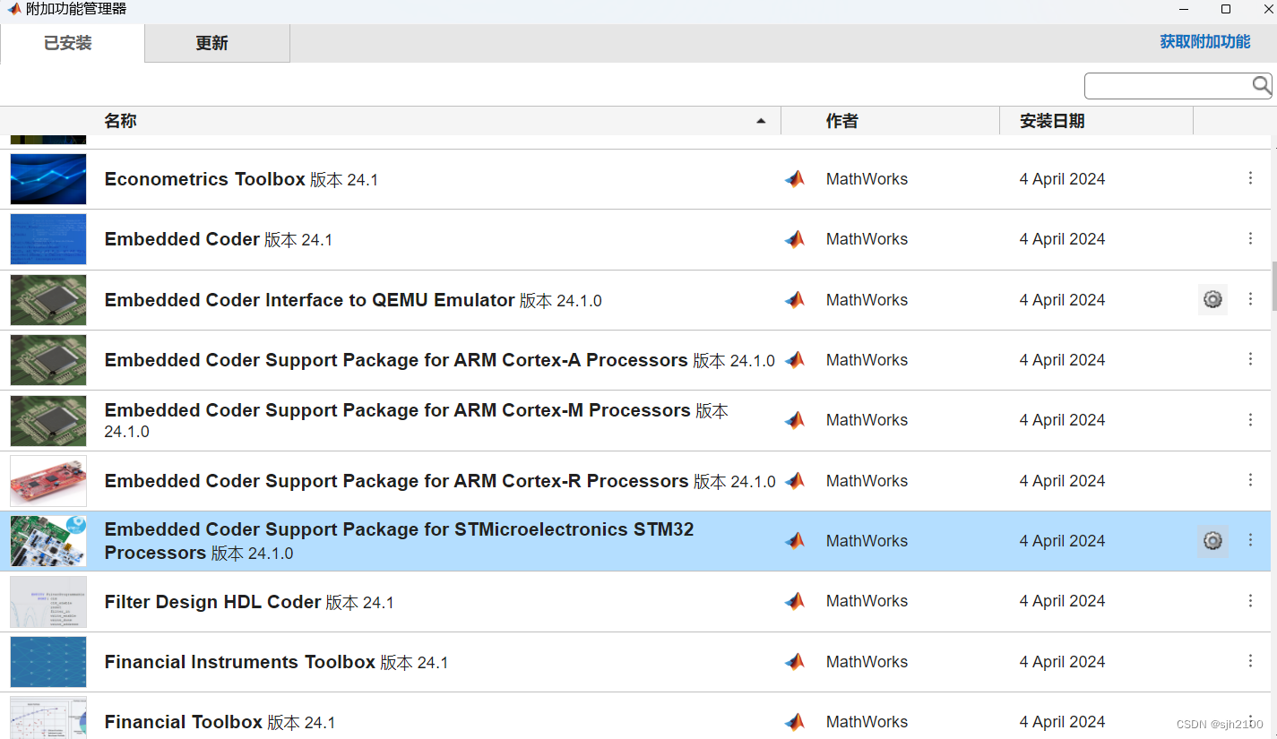Select Econometrics Toolbox thumbnail
1277x739 pixels.
coord(48,179)
